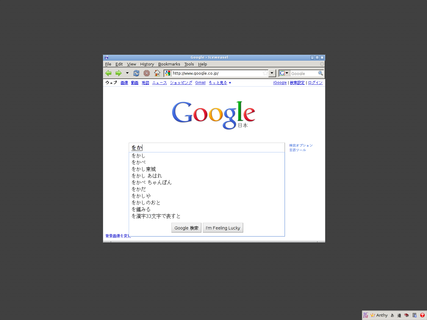Screen dimensions: 427x320
Task: Open the ショッピング link
Action: [181, 83]
